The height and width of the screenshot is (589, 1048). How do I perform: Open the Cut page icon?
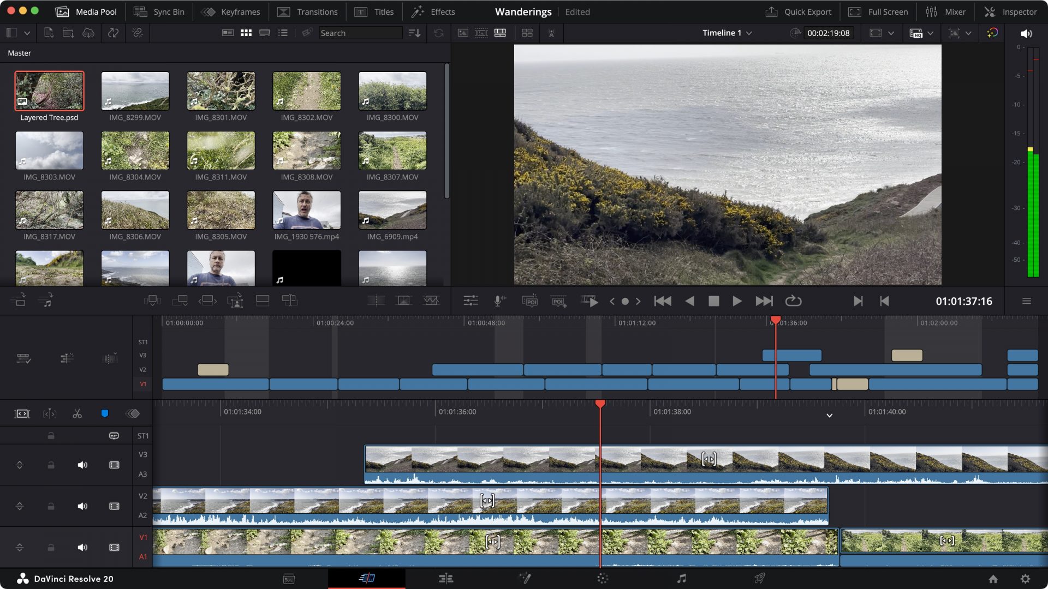pos(367,578)
